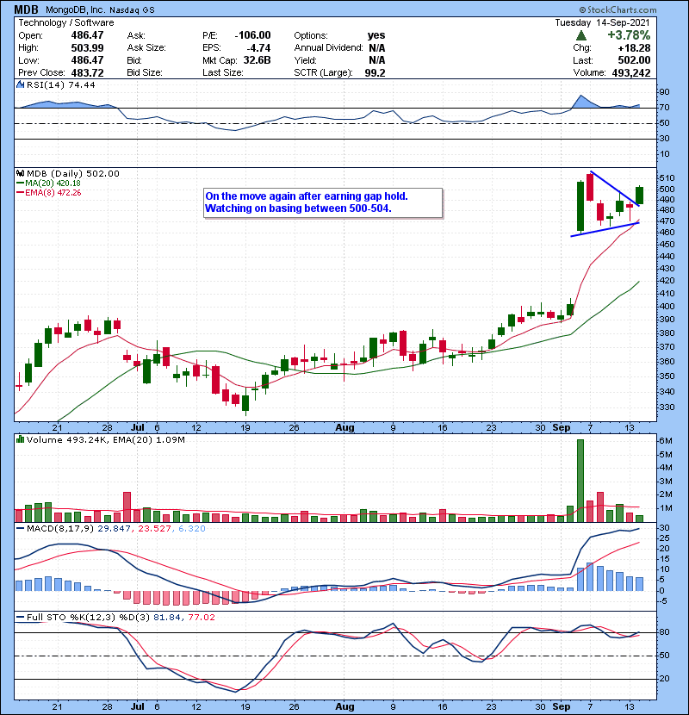Click the RSI area-chart icon
The width and height of the screenshot is (689, 715).
(x=21, y=84)
